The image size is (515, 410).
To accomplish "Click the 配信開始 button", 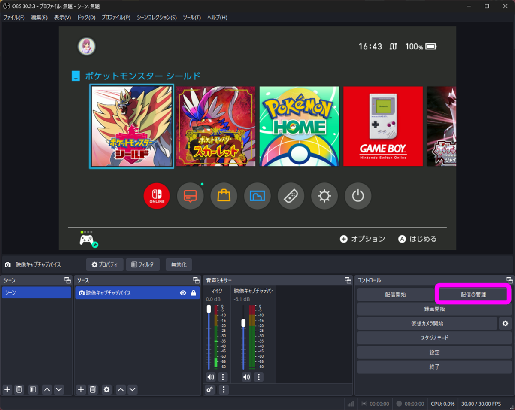I will pyautogui.click(x=395, y=295).
